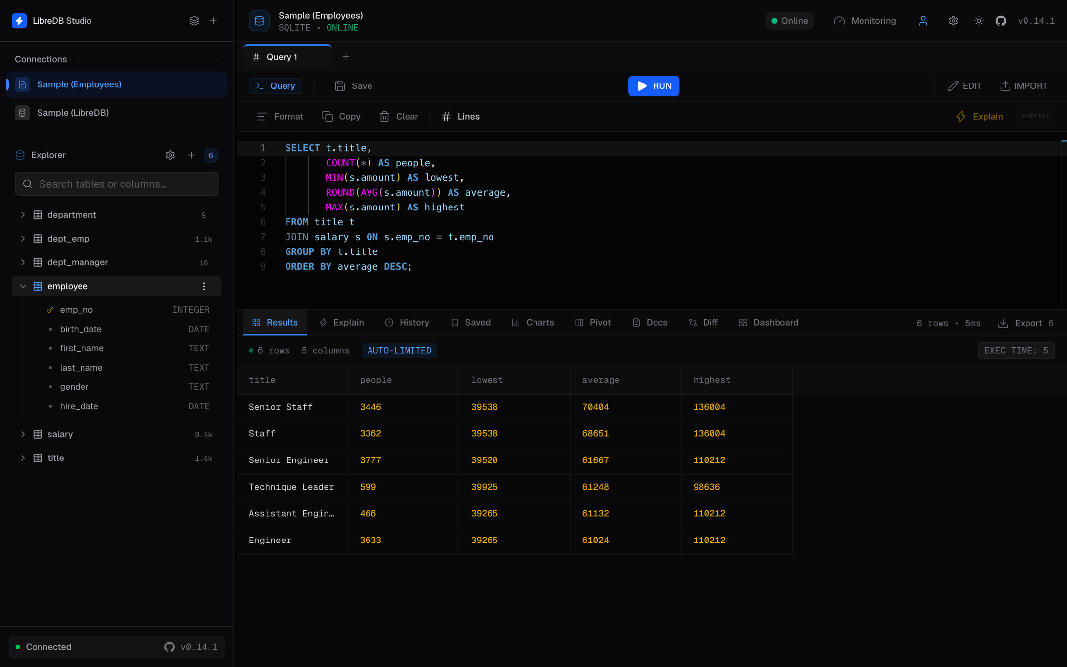Open the Docs tab

pos(650,323)
